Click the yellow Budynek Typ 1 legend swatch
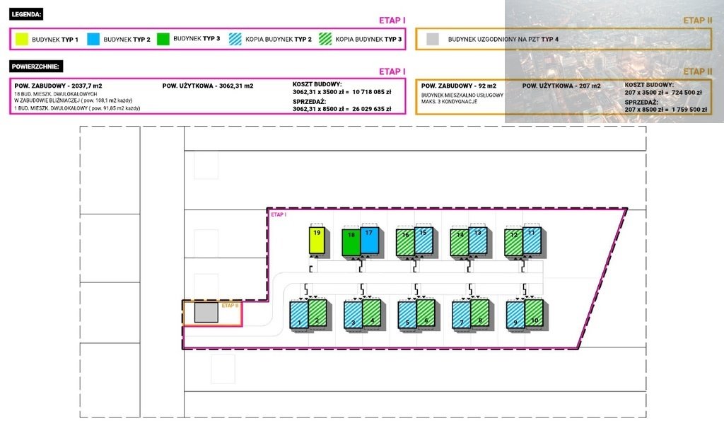The image size is (724, 433). point(22,39)
